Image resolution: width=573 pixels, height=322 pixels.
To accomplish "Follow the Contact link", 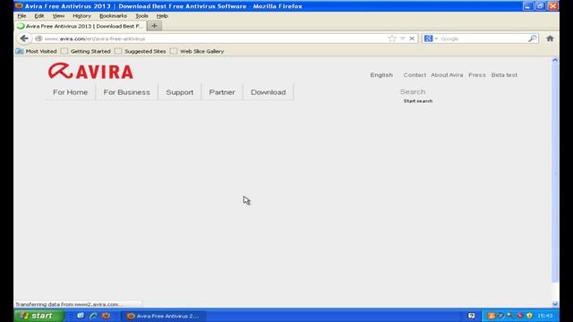I will coord(415,75).
